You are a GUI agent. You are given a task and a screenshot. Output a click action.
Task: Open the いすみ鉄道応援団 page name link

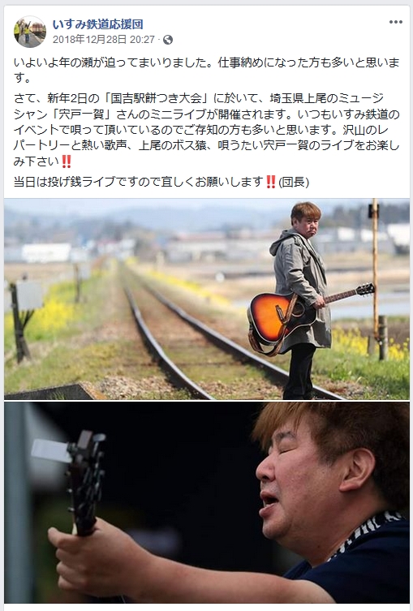(x=98, y=24)
